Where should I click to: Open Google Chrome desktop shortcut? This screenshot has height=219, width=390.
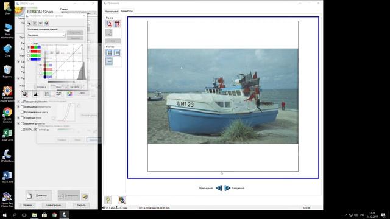(7, 115)
